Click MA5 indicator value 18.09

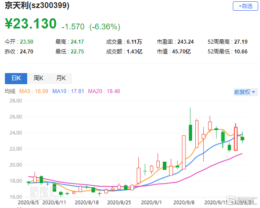(x=41, y=91)
